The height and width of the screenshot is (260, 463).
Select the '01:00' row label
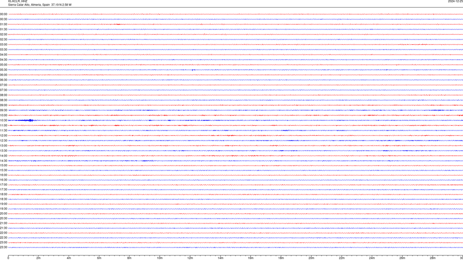coord(3,24)
